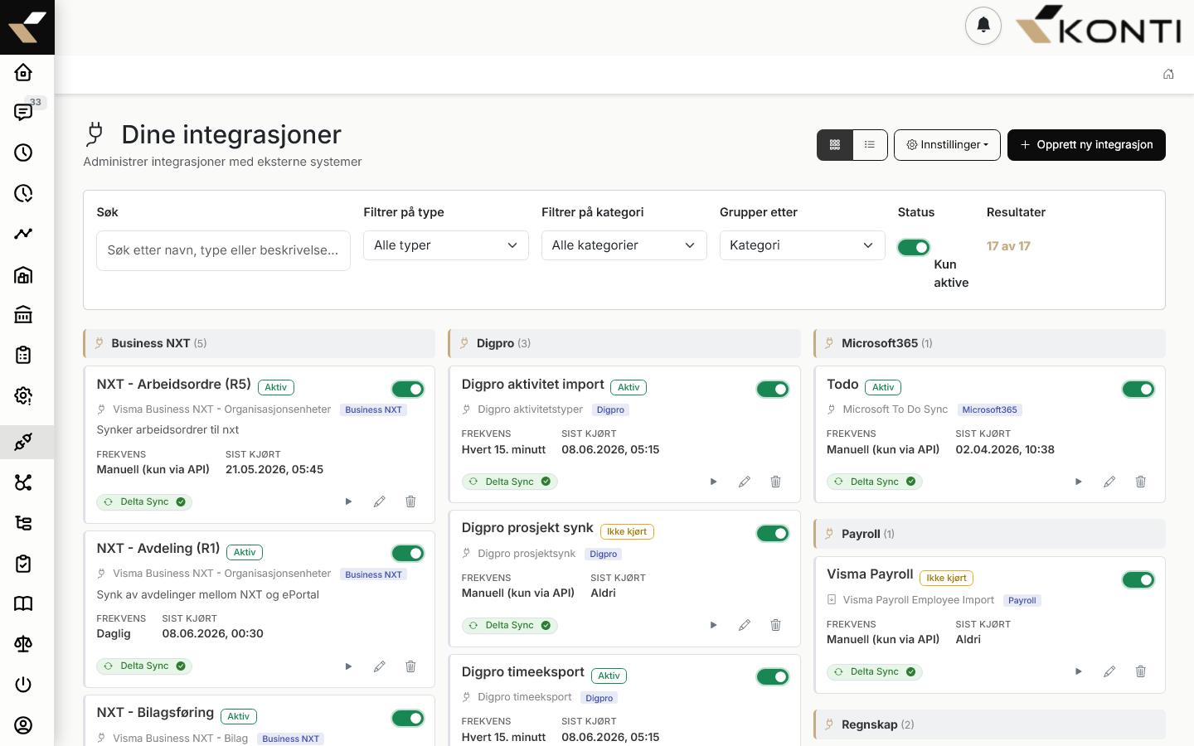Viewport: 1194px width, 746px height.
Task: Run the Todo integration
Action: [x=1078, y=482]
